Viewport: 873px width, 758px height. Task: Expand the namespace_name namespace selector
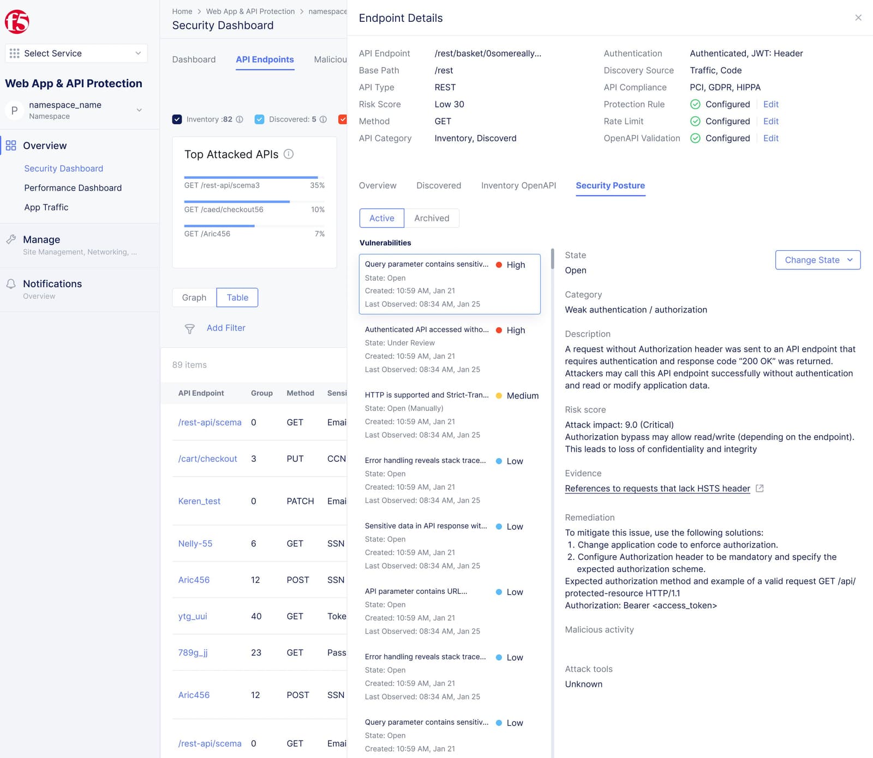[138, 109]
